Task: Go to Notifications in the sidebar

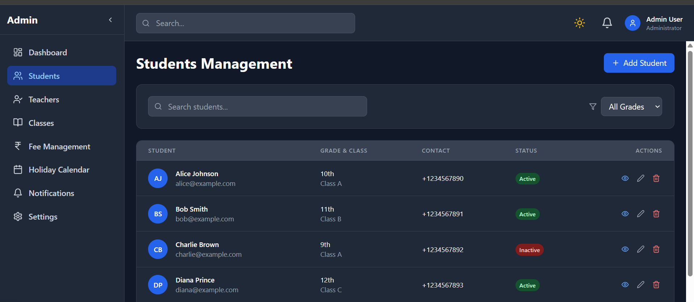Action: (62, 193)
